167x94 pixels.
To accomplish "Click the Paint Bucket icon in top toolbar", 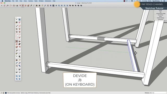I will pos(37,5).
